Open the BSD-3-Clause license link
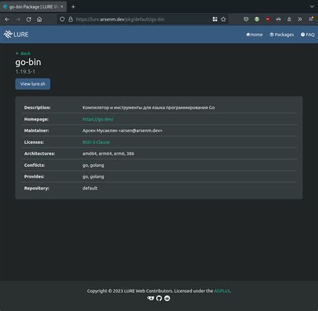Viewport: 318px width, 311px height. click(96, 142)
